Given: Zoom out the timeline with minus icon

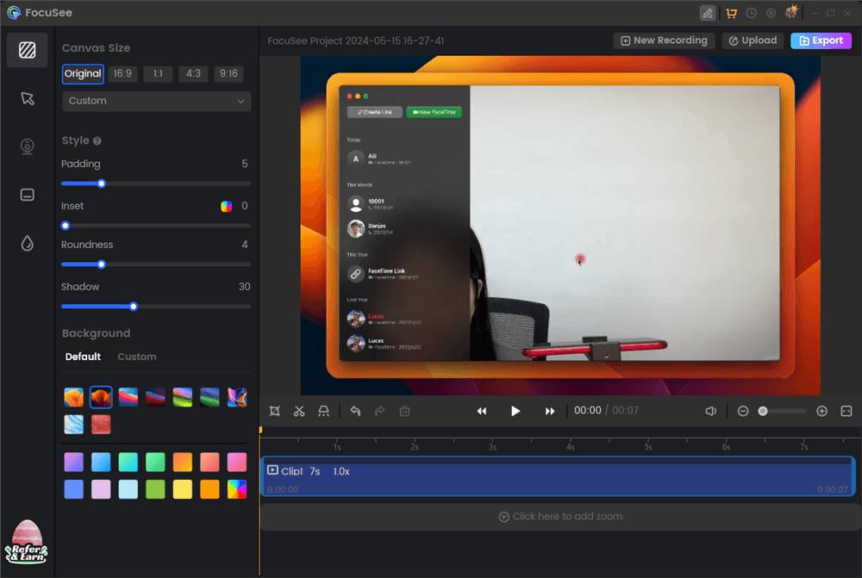Looking at the screenshot, I should click(x=743, y=411).
